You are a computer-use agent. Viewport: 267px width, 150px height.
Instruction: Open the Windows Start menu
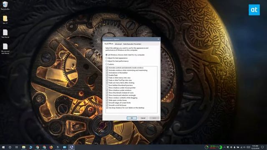click(3, 147)
